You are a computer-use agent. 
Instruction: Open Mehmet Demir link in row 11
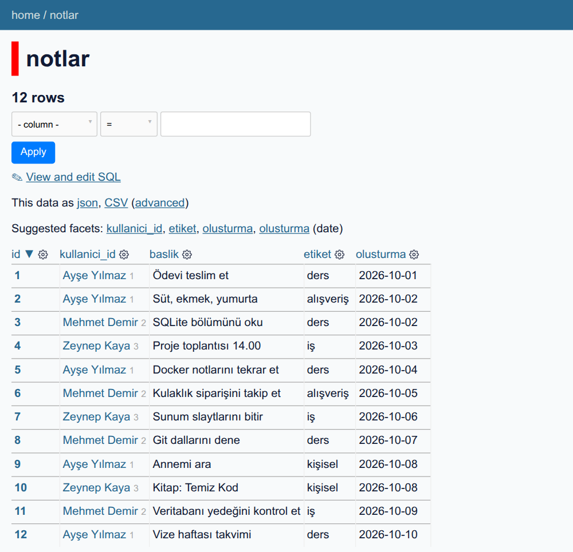pos(100,511)
